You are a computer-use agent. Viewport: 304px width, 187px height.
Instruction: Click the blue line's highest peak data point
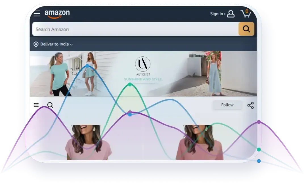pos(87,66)
